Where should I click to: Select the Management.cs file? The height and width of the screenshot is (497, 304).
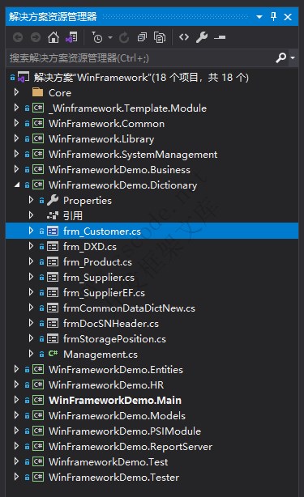(101, 354)
